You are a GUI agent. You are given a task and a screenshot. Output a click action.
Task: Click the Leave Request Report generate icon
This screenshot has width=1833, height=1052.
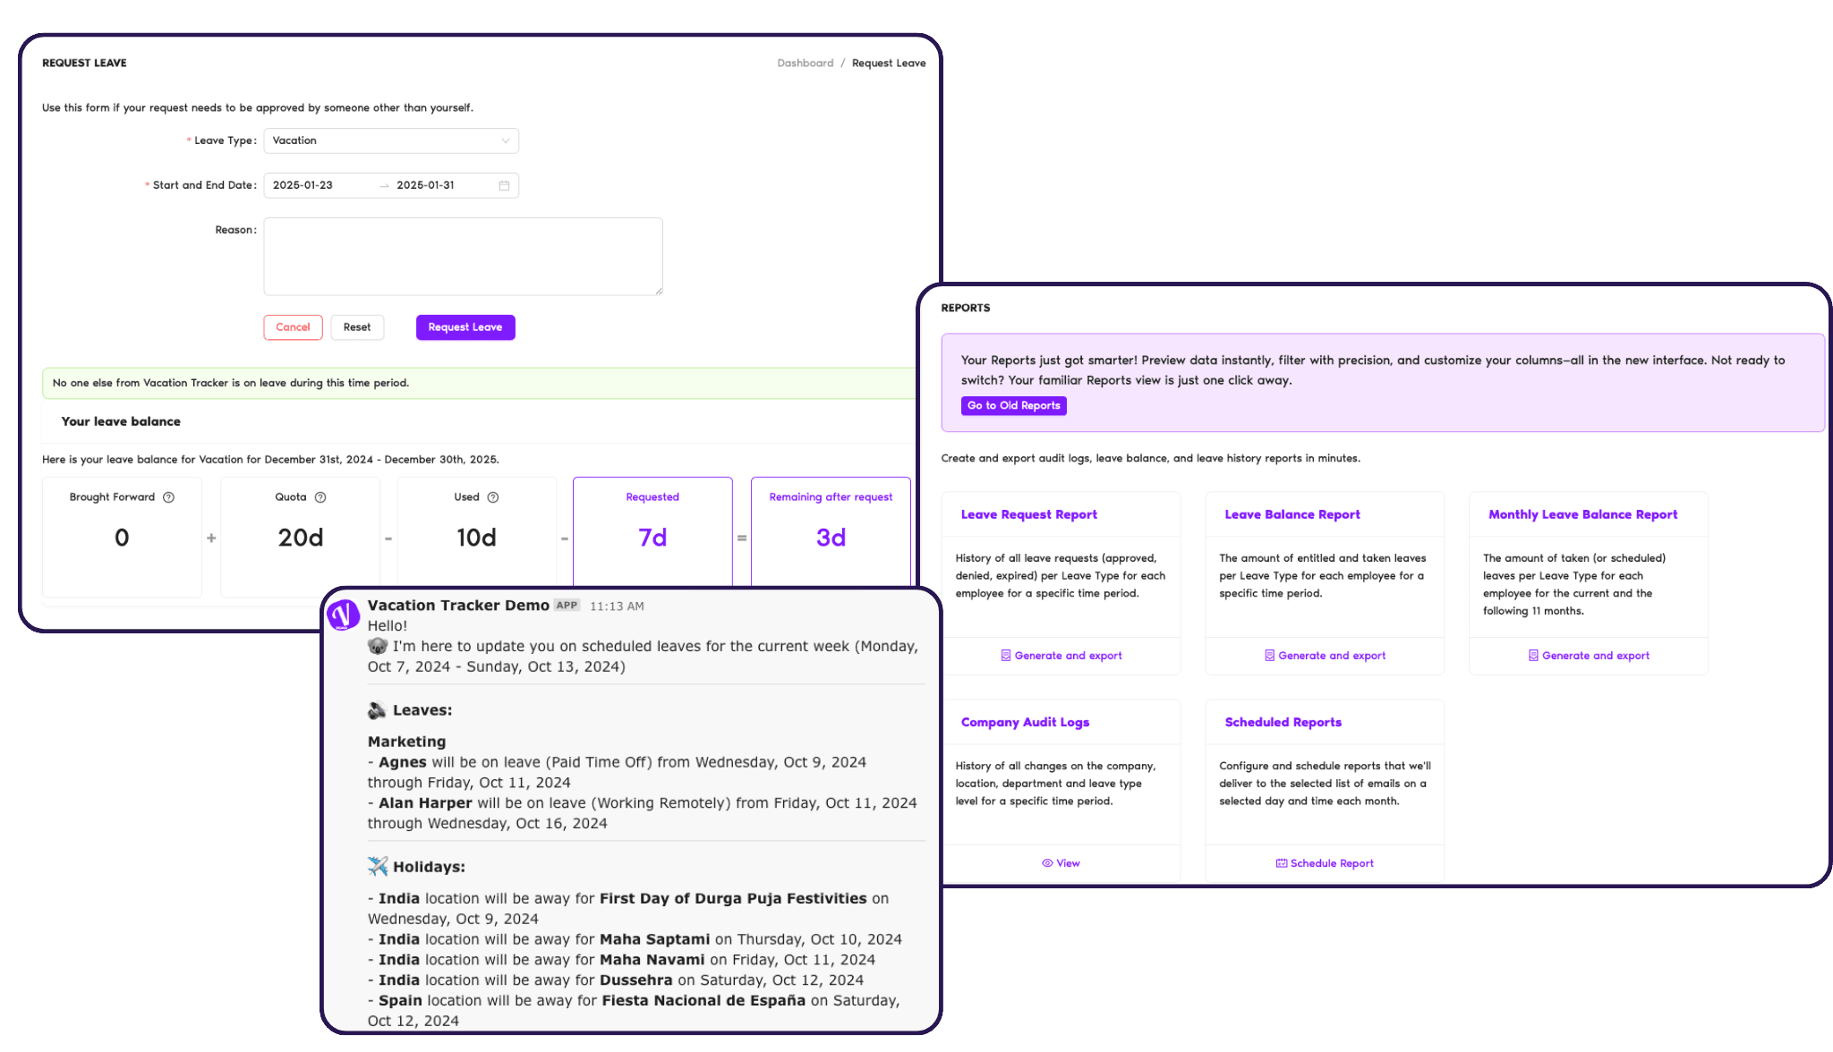pyautogui.click(x=1006, y=654)
